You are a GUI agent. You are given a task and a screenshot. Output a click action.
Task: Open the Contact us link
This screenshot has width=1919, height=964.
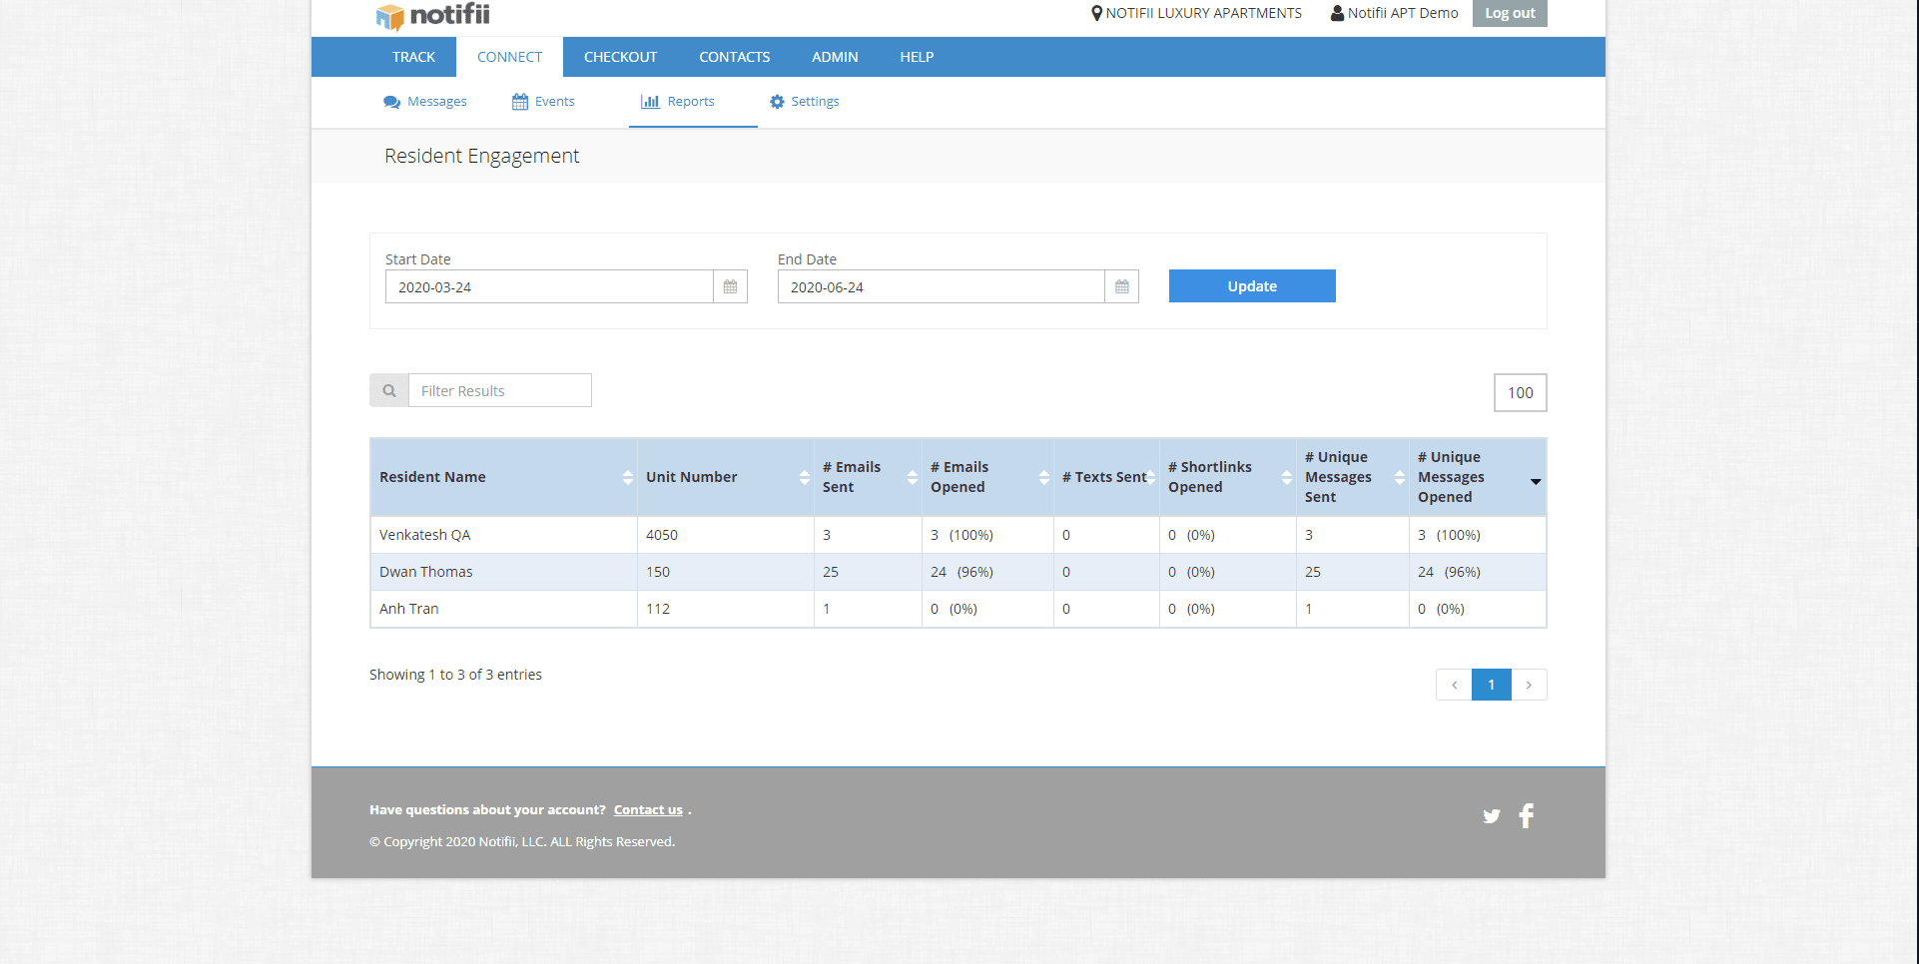[x=647, y=809]
